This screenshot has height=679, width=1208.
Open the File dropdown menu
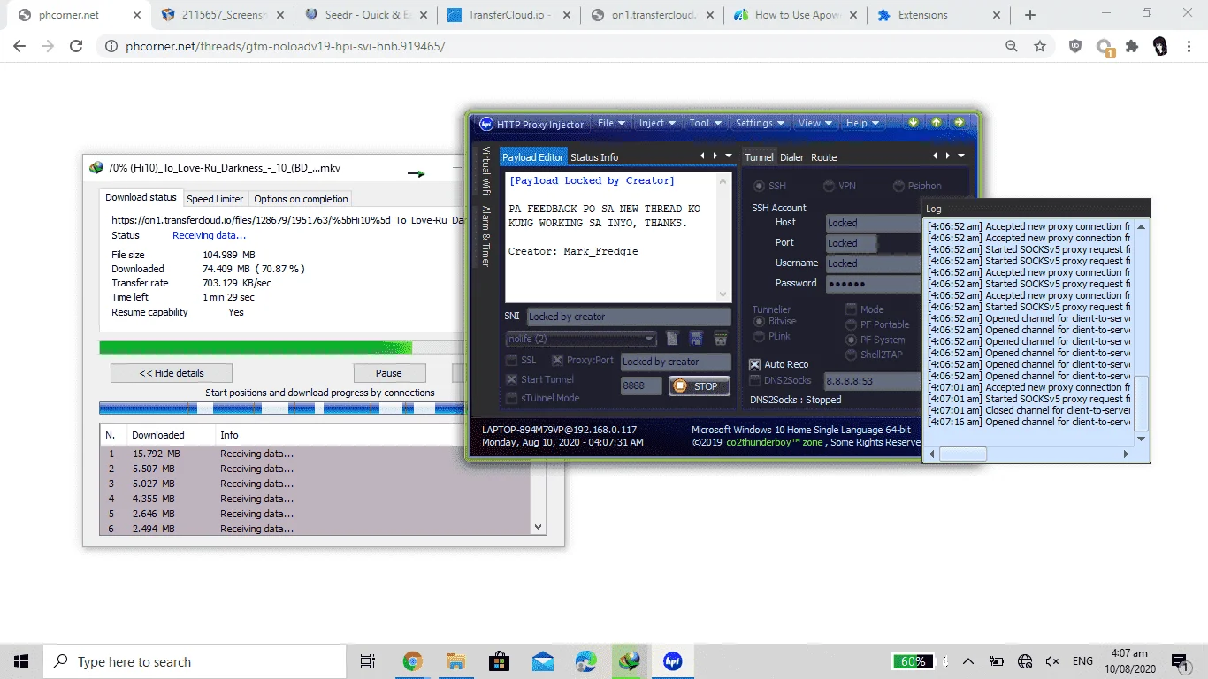611,123
